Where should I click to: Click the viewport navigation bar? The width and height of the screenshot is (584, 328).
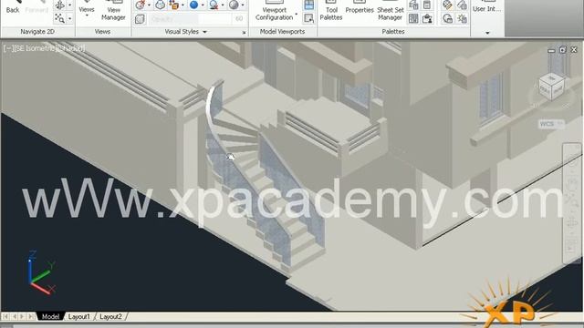coord(572,204)
